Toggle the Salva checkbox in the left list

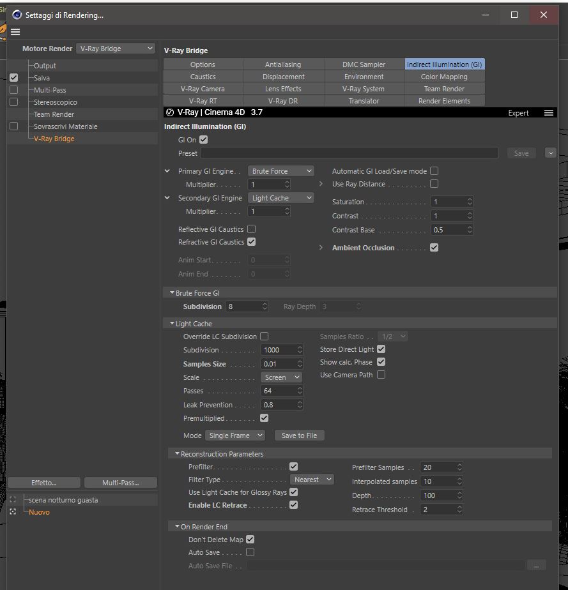point(13,77)
